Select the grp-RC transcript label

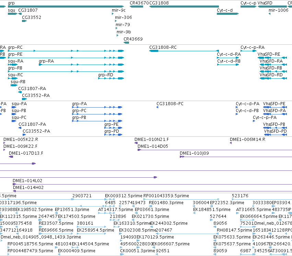tap(15, 47)
